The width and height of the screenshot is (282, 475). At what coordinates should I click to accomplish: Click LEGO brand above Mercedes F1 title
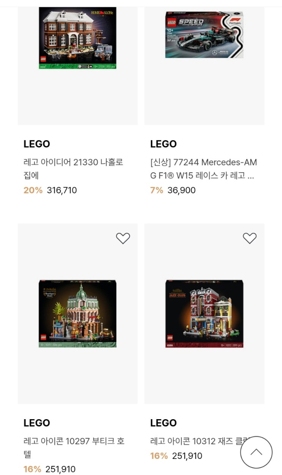point(164,144)
